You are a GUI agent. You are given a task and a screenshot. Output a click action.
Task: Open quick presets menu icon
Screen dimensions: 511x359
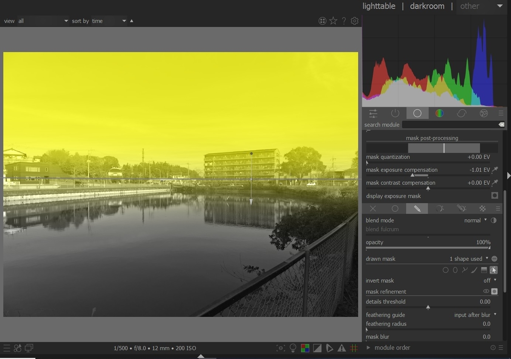coord(6,348)
